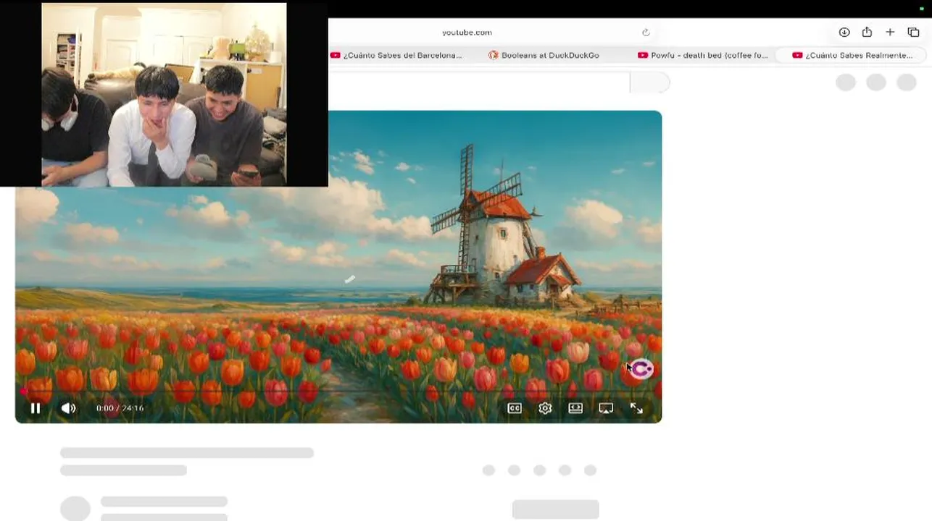Enter fullscreen mode in player
932x521 pixels.
point(636,408)
